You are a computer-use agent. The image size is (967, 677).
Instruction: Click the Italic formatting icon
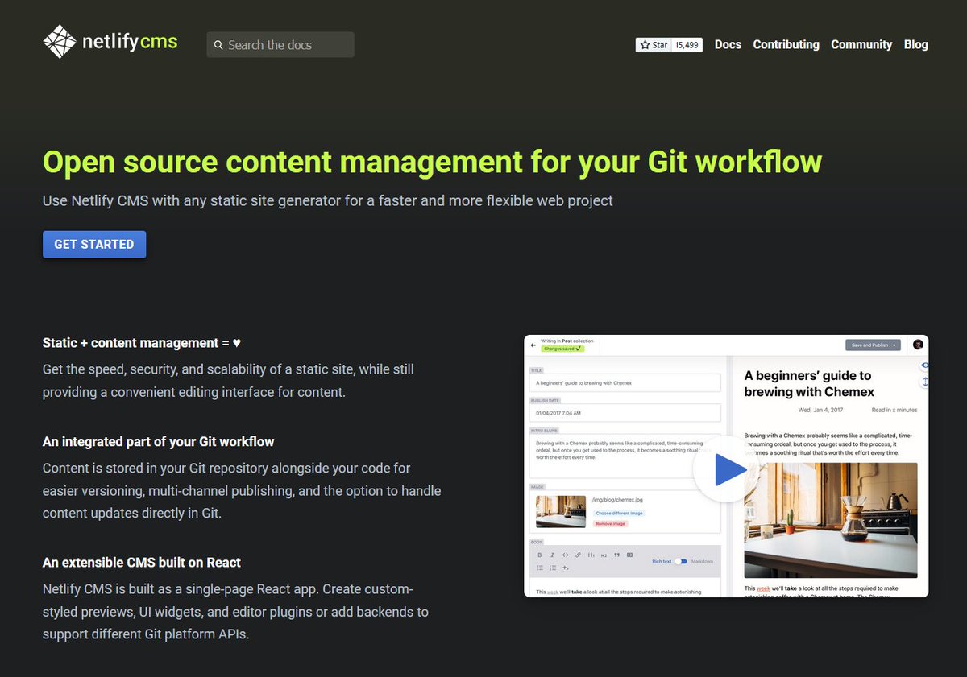point(552,555)
